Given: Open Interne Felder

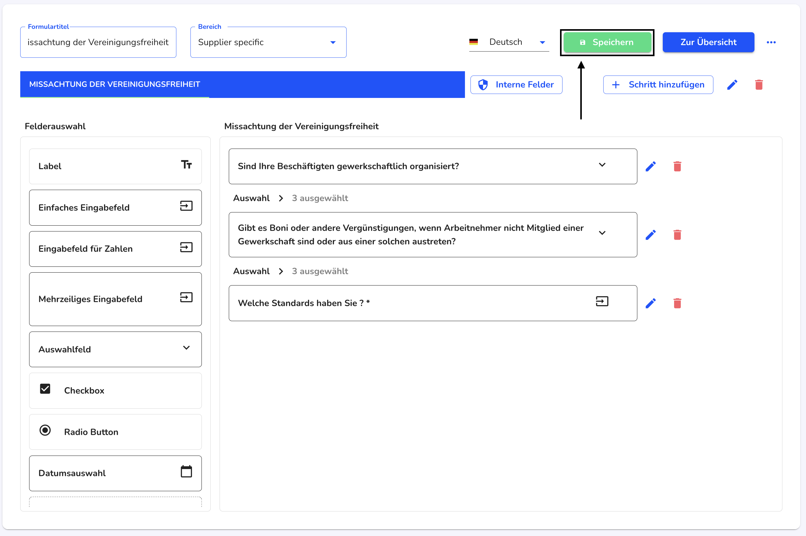Looking at the screenshot, I should pos(516,85).
